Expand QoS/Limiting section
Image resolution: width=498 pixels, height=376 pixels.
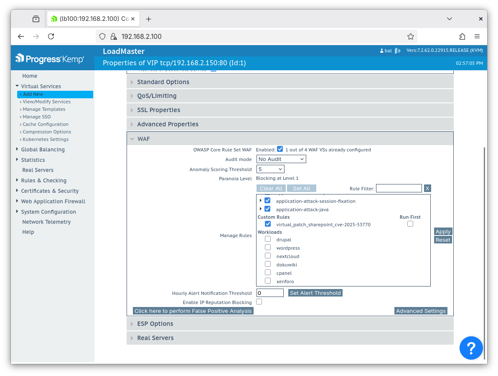click(x=290, y=96)
